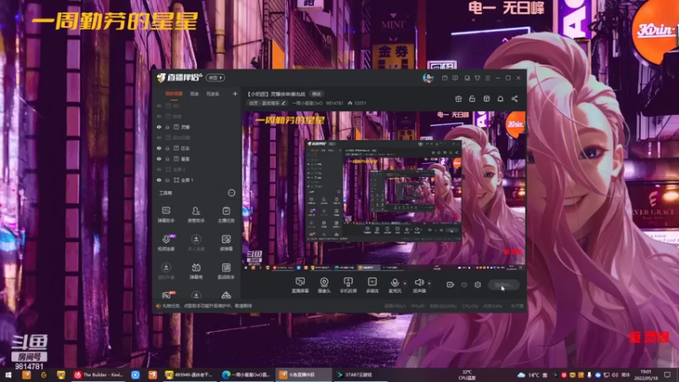Click the padlock icon above preview
This screenshot has width=679, height=382.
click(x=472, y=98)
